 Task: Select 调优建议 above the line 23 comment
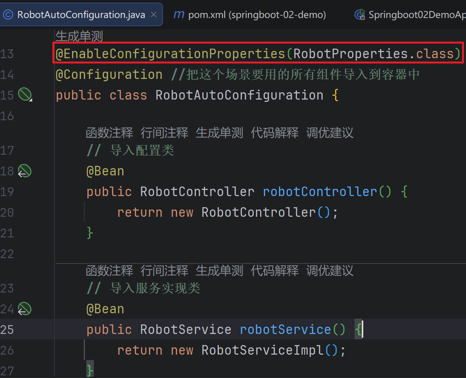point(330,271)
